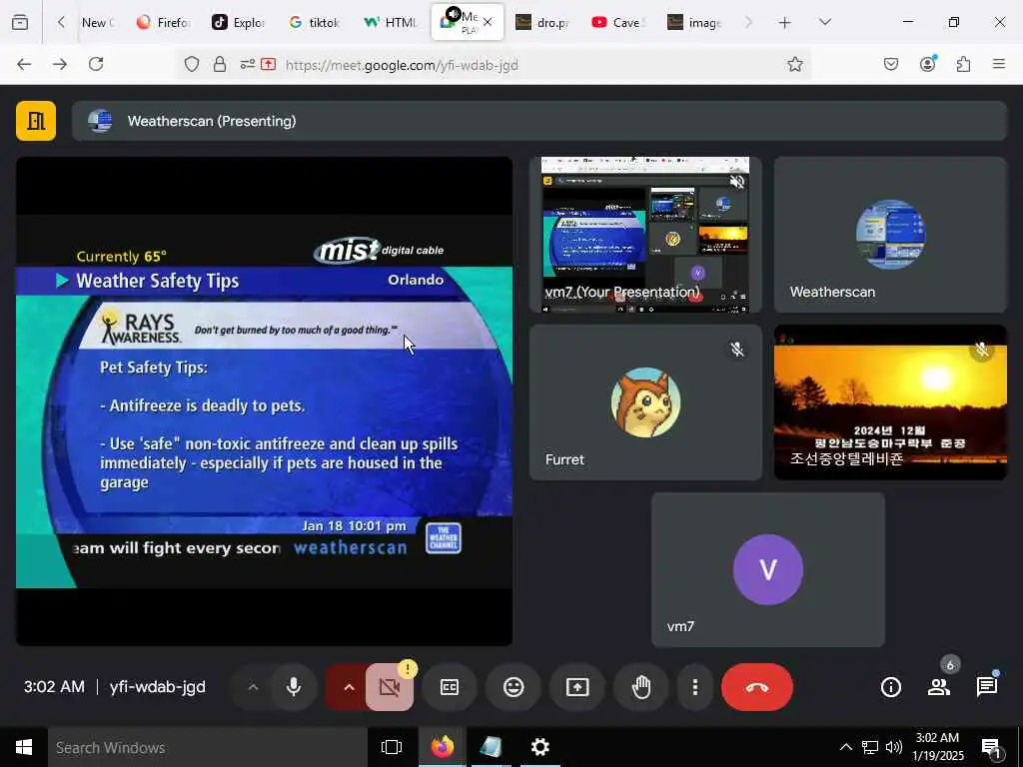This screenshot has width=1023, height=767.
Task: Open Settings gear on the taskbar
Action: [x=539, y=747]
